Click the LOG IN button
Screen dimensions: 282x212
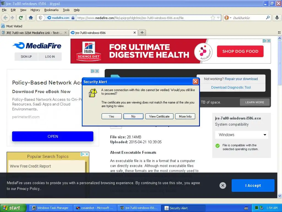50,57
